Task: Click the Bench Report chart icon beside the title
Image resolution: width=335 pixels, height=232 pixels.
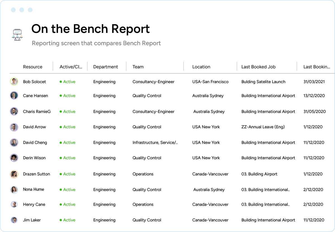Action: click(16, 33)
